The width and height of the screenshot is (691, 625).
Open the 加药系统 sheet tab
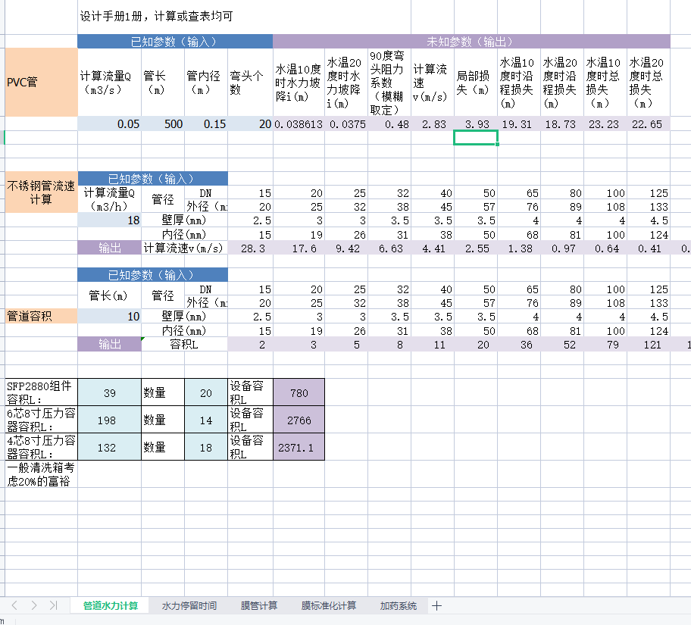[x=398, y=605]
